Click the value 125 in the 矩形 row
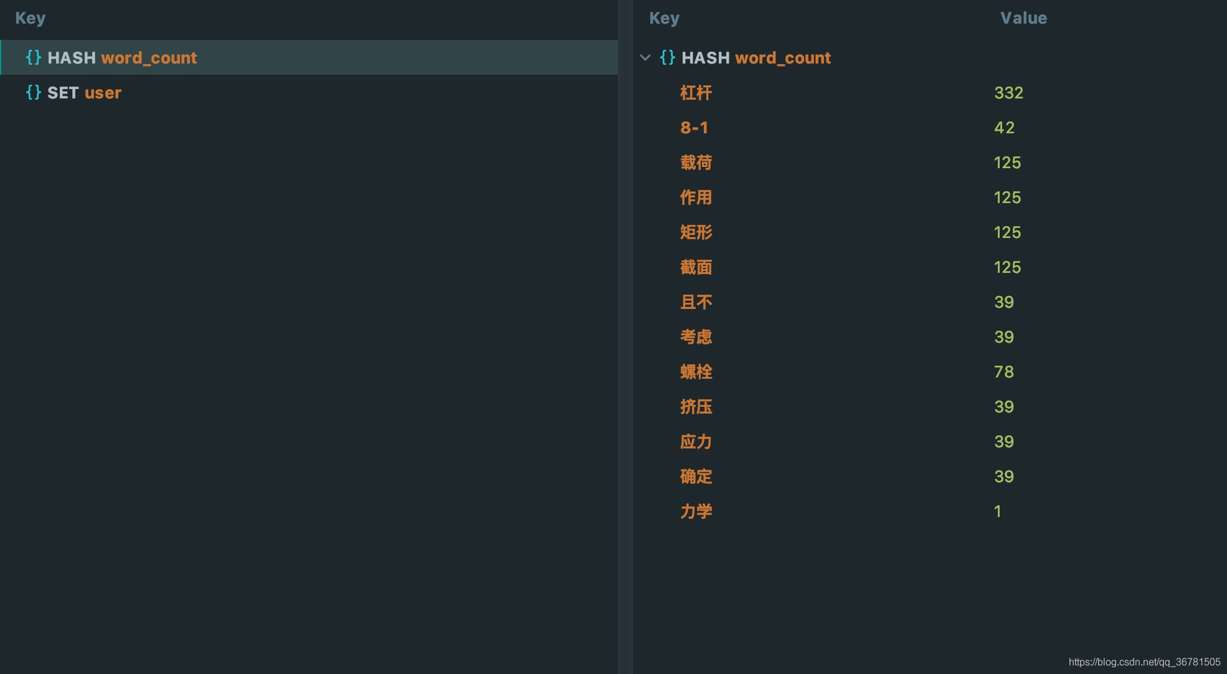The height and width of the screenshot is (674, 1227). pos(1007,232)
